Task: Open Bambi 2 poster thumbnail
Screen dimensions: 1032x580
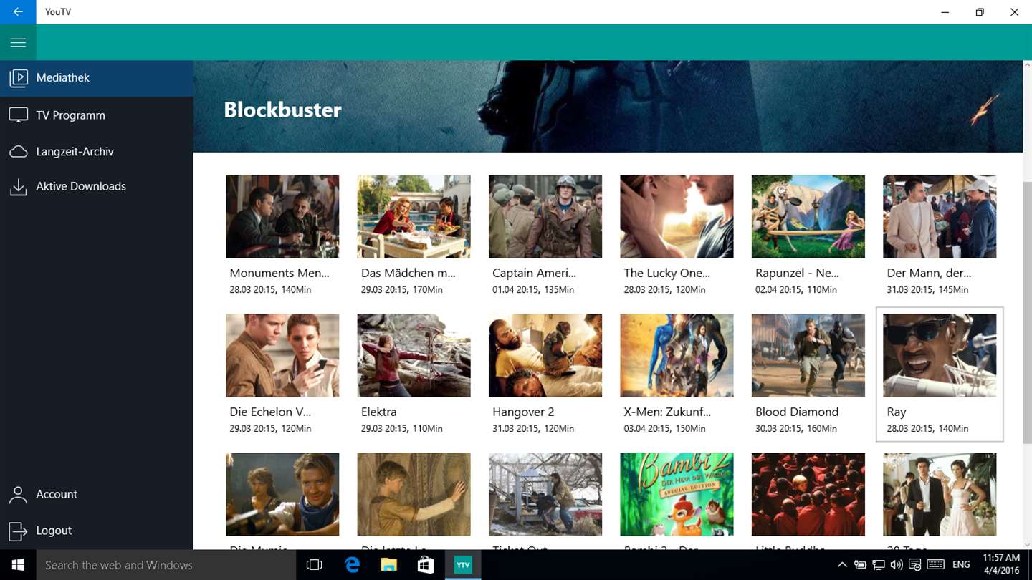Action: pos(677,494)
